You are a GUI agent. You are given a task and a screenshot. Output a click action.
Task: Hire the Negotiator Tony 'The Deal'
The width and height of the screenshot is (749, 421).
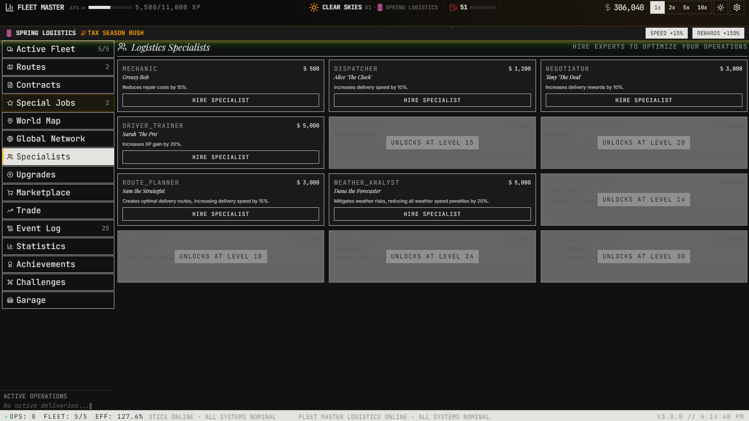643,100
